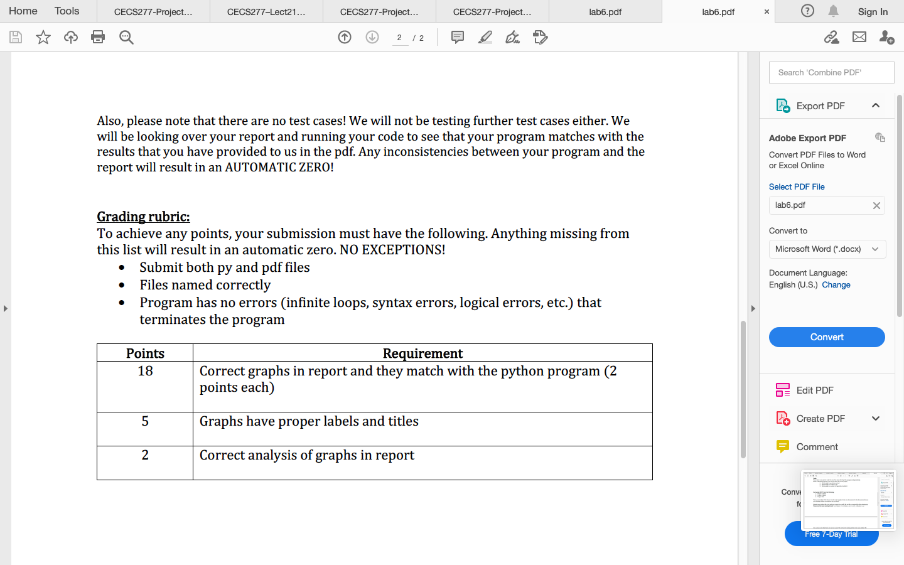
Task: Zoom out of the document
Action: [126, 37]
